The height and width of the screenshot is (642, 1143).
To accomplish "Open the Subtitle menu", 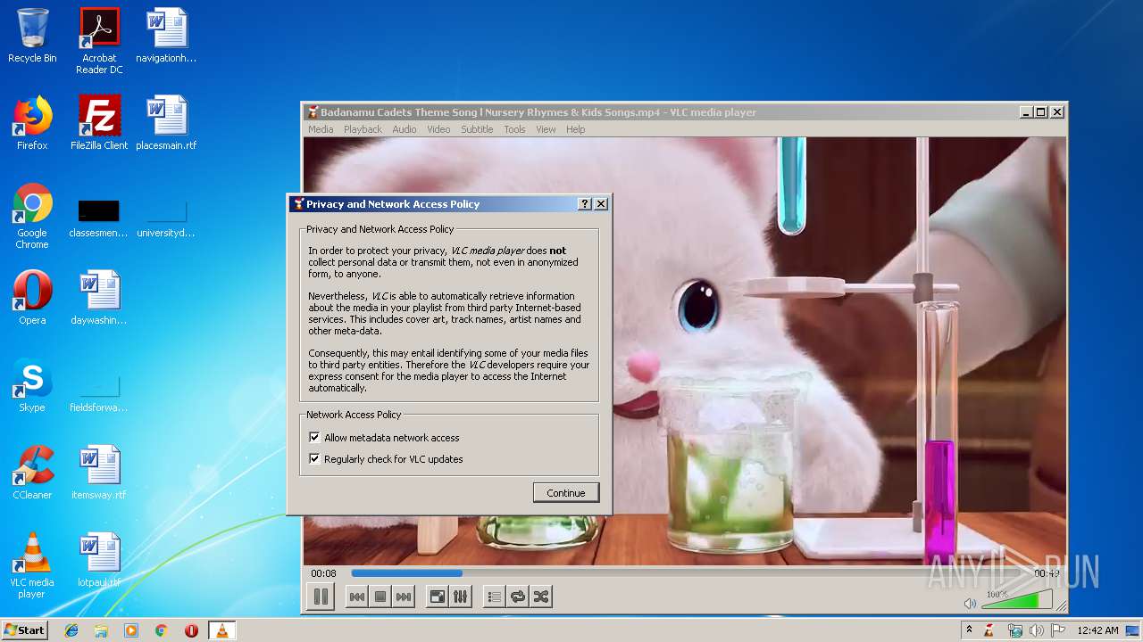I will 477,129.
